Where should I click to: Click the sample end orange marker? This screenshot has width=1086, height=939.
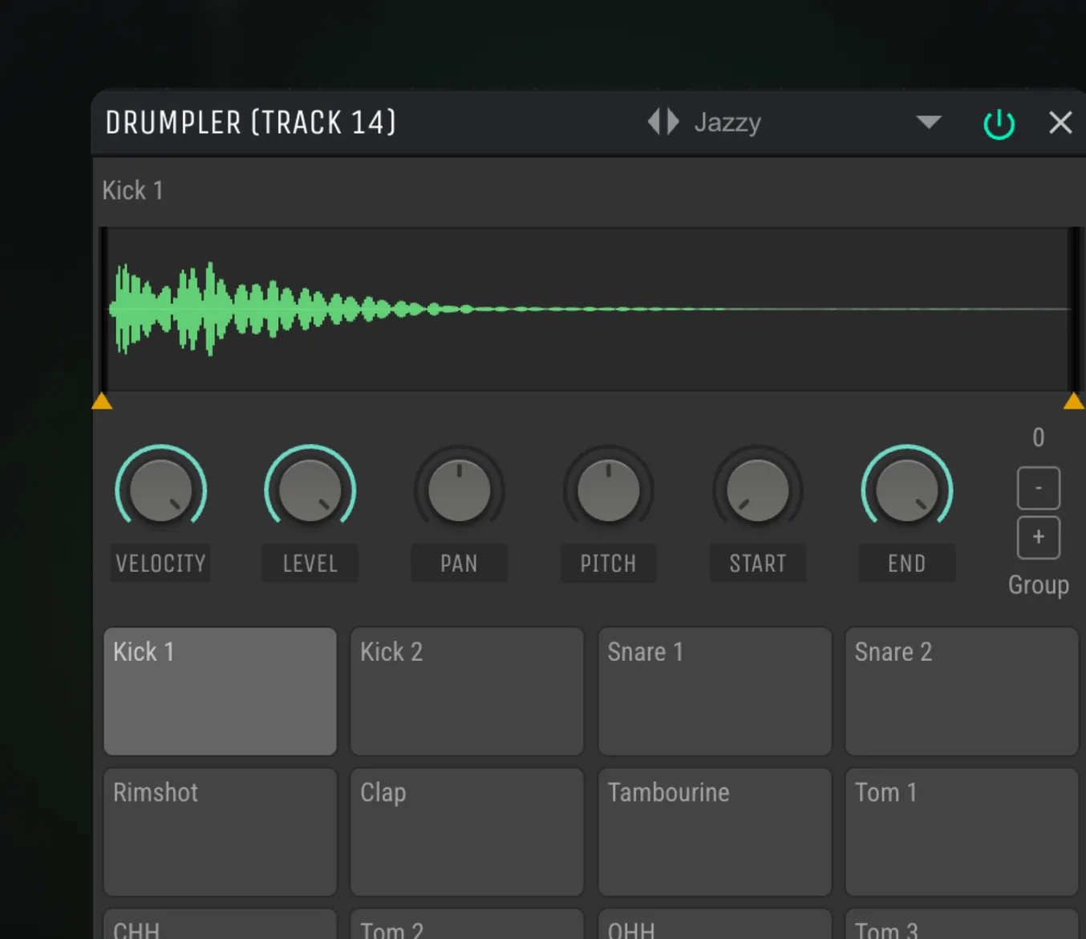pos(1074,401)
